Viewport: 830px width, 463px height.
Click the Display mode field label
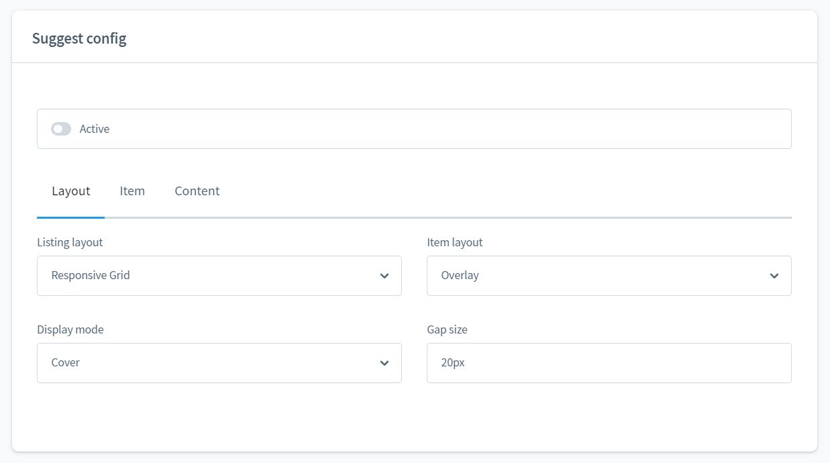[x=70, y=329]
